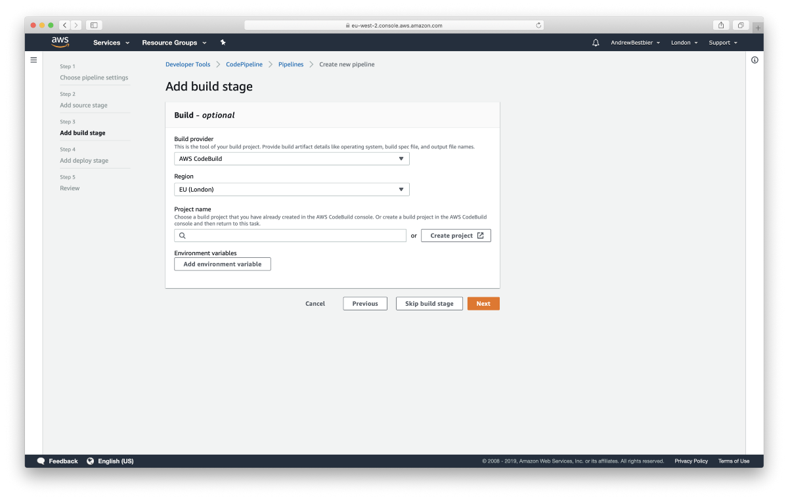788x500 pixels.
Task: Click the external link icon on Create project
Action: click(480, 236)
